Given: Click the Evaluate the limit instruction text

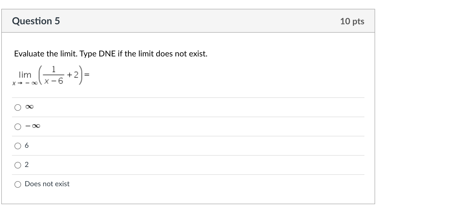Looking at the screenshot, I should pyautogui.click(x=111, y=53).
